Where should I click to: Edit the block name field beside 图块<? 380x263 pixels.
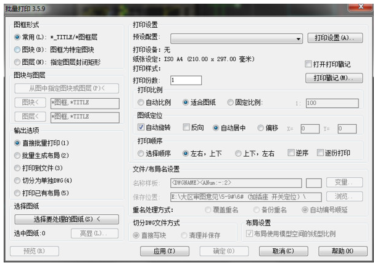click(85, 103)
